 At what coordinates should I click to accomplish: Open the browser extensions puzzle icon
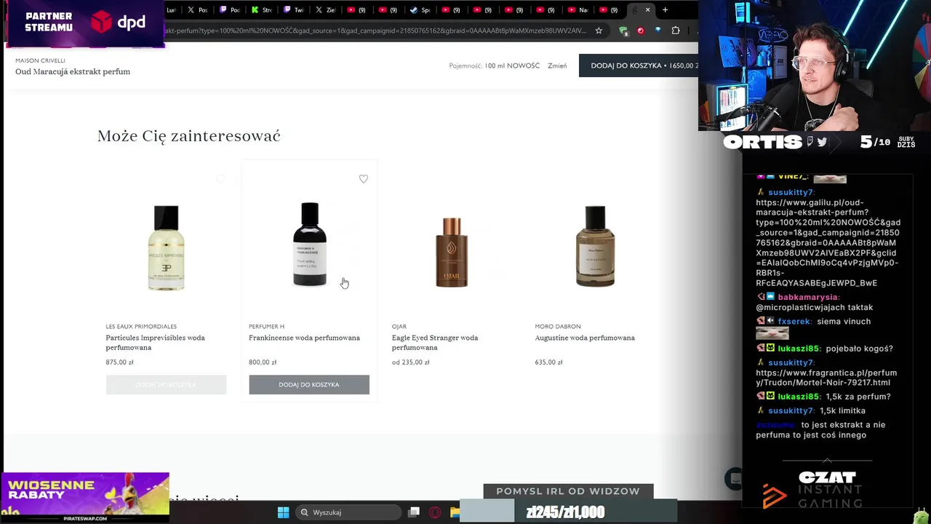(676, 31)
